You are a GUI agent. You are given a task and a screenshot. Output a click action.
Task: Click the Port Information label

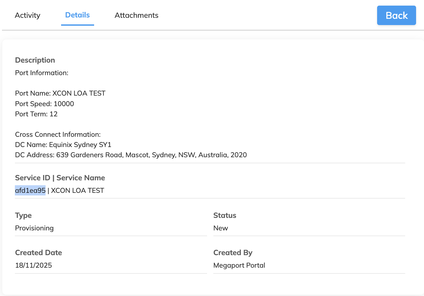[x=42, y=73]
